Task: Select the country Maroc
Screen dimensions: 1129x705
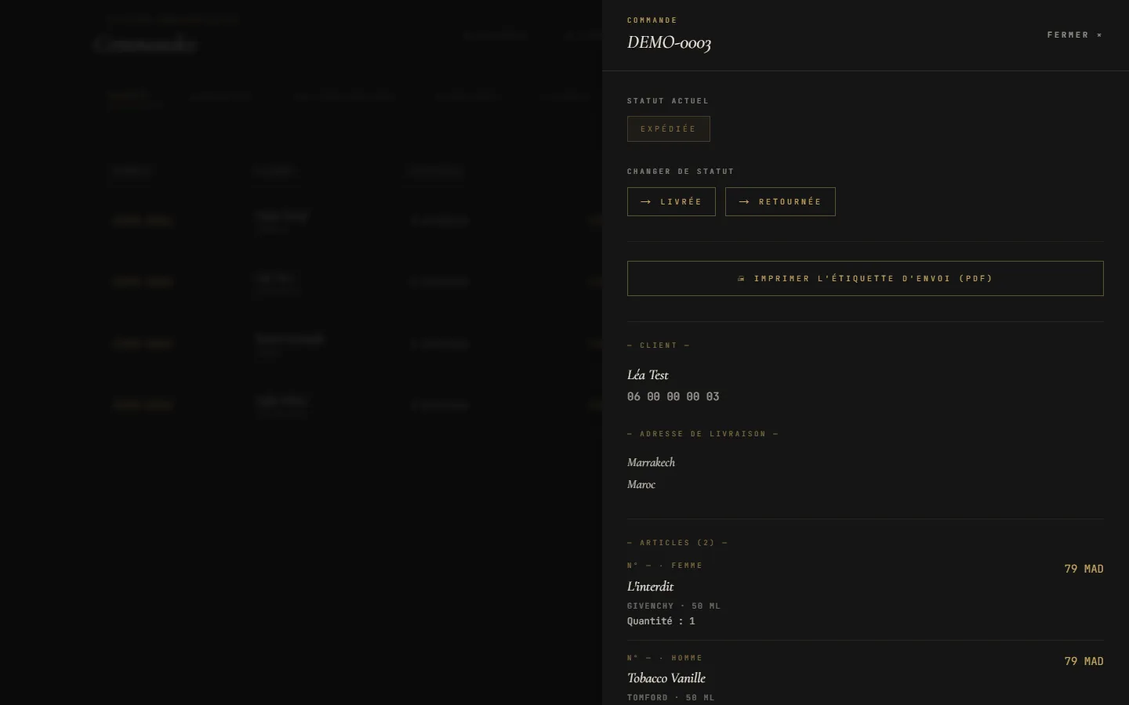Action: (x=641, y=485)
